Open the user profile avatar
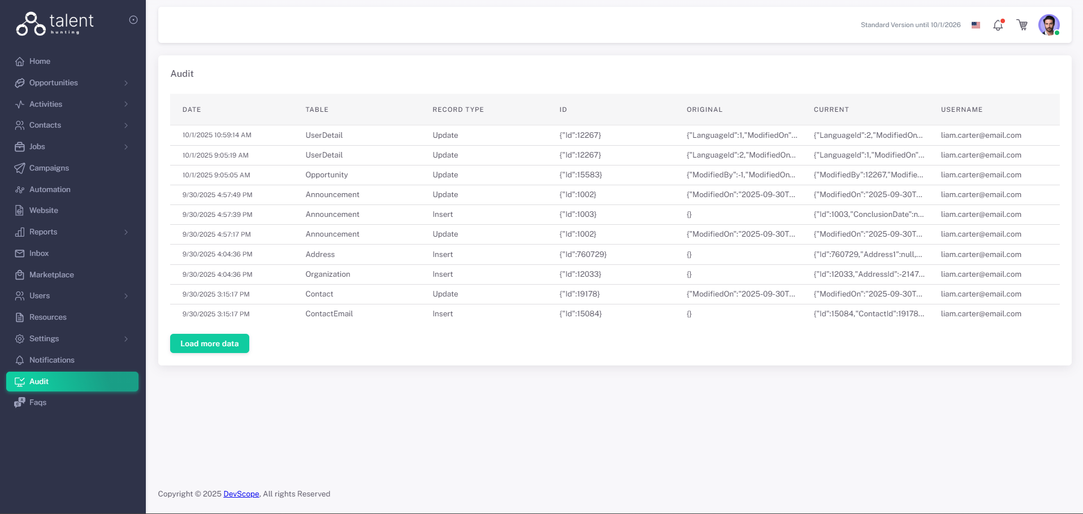The width and height of the screenshot is (1083, 514). [1049, 25]
